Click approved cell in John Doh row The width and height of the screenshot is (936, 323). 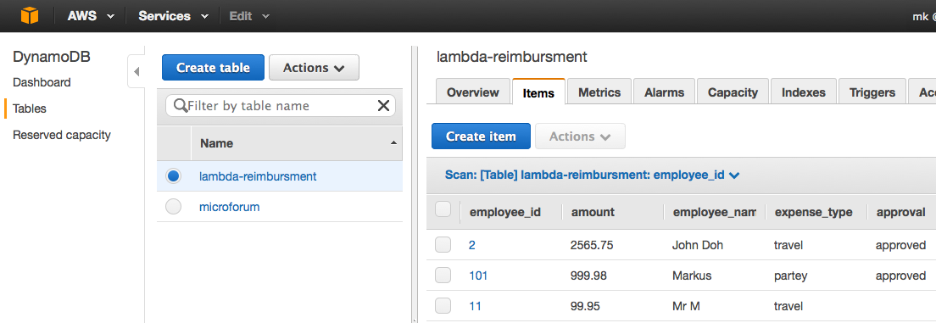click(x=900, y=245)
